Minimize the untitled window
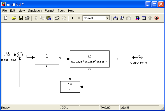165x111 pixels. coord(148,4)
